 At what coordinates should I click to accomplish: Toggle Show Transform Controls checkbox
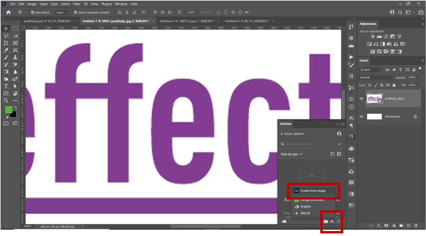tap(75, 12)
